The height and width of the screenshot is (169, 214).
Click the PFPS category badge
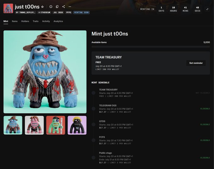pos(69,13)
